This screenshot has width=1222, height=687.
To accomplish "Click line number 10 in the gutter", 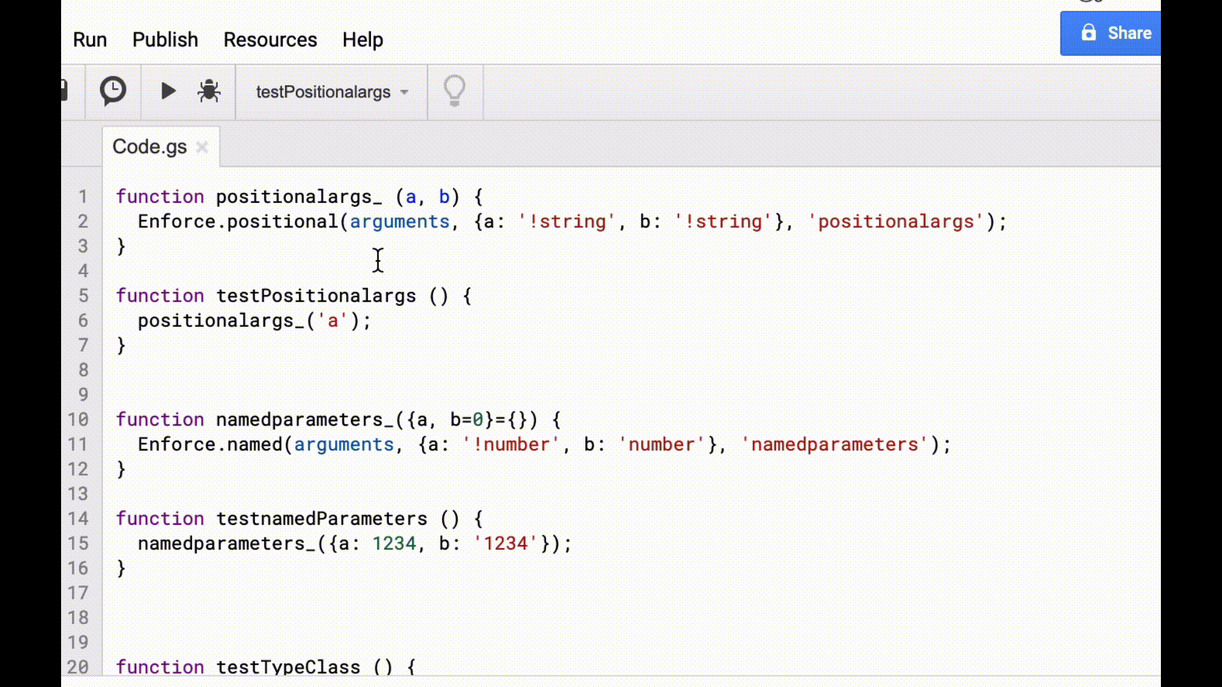I will point(78,420).
